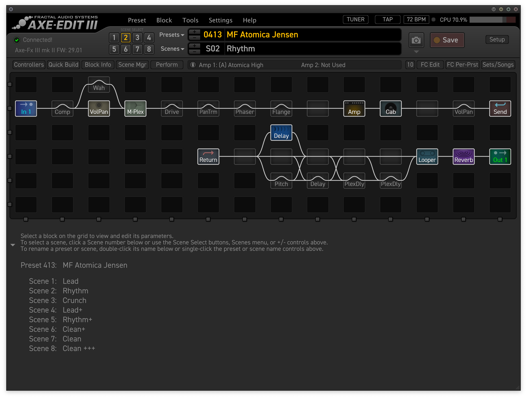Select the M-Plex multiplexer block
Image resolution: width=527 pixels, height=398 pixels.
point(135,109)
